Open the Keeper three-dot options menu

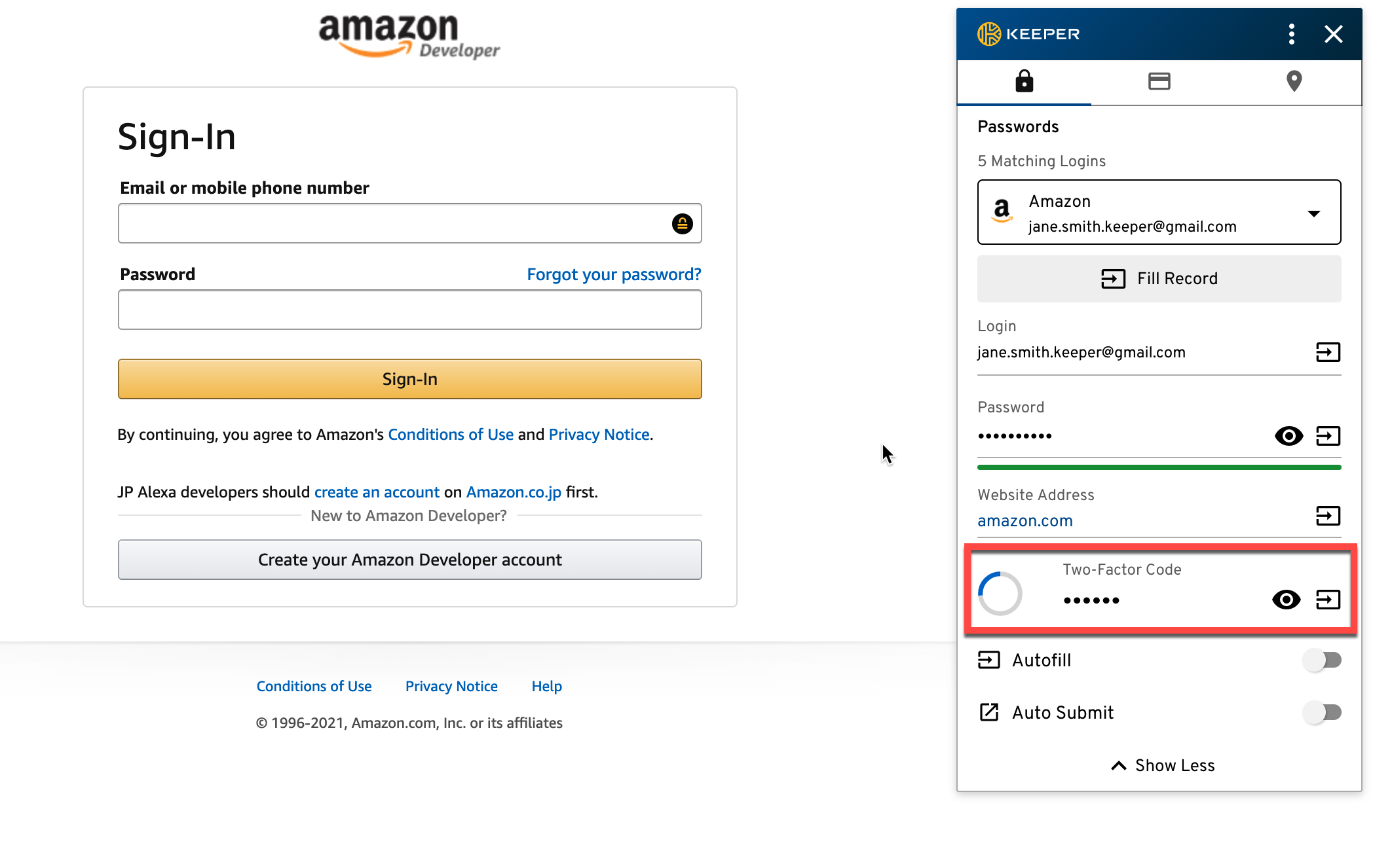tap(1291, 34)
